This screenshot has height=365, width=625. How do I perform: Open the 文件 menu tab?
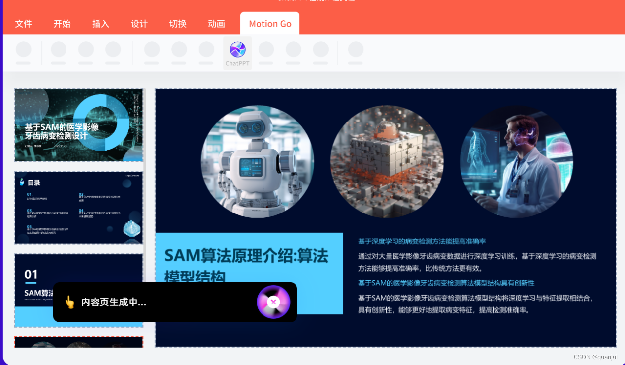click(24, 24)
